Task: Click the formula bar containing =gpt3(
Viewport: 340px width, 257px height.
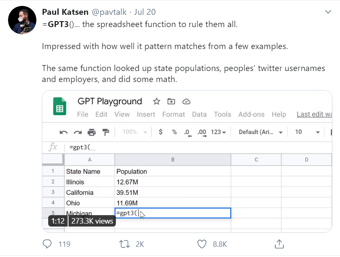Action: 198,148
